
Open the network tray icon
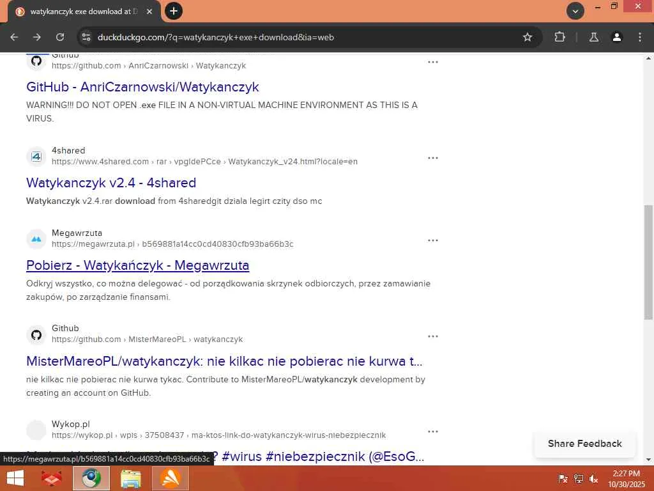[579, 479]
